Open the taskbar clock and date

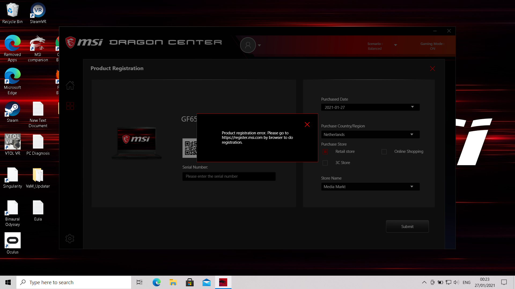[x=485, y=282]
